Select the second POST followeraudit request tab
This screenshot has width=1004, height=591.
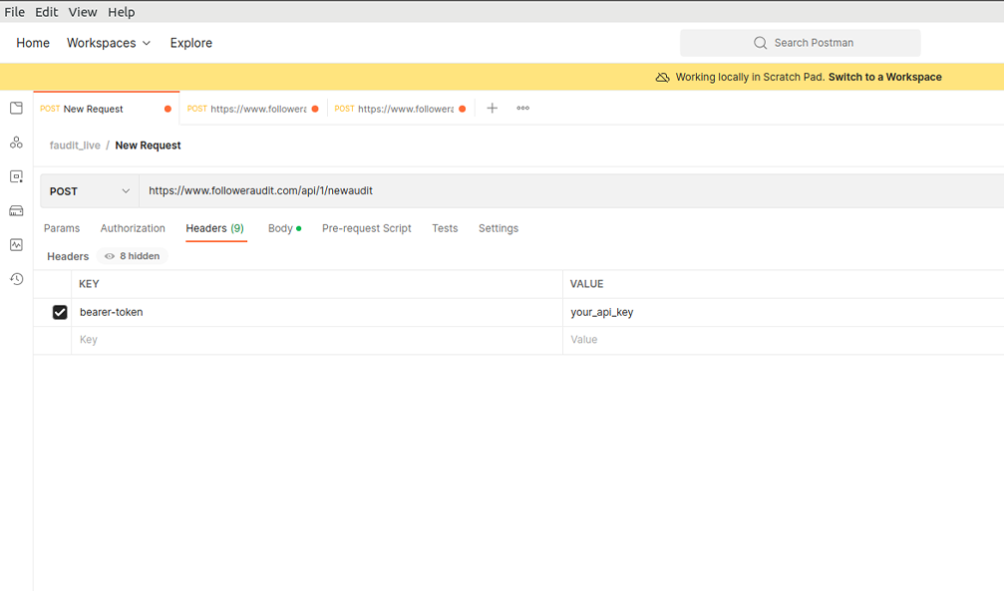tap(253, 109)
